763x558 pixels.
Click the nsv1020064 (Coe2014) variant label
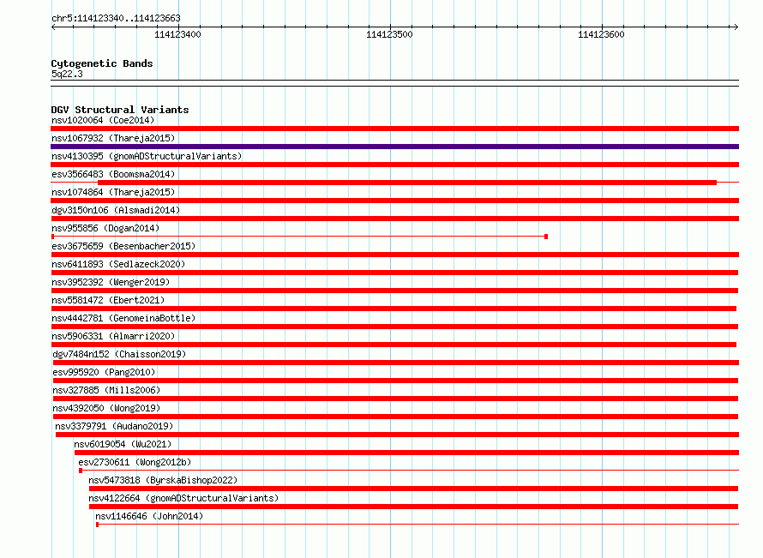point(103,120)
